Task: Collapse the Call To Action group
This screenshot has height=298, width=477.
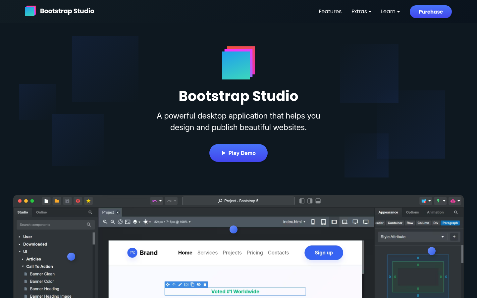Action: [x=23, y=267]
